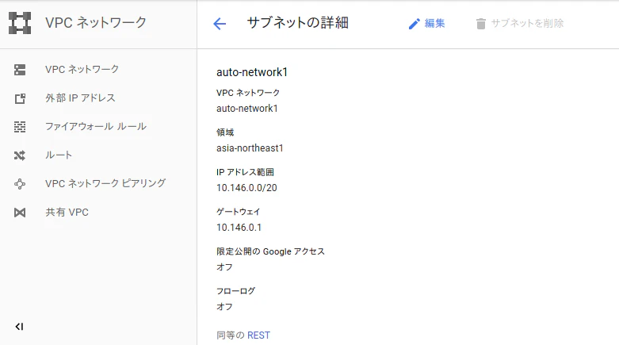Click the VPC ネットワーク field label in details
Screen dimensions: 619x345
tap(248, 93)
